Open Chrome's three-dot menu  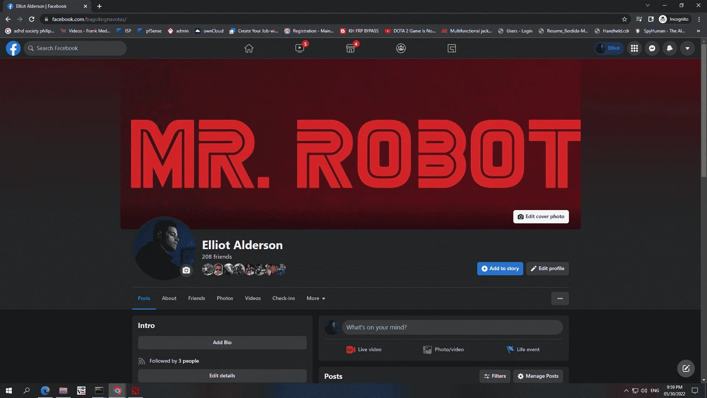point(699,19)
